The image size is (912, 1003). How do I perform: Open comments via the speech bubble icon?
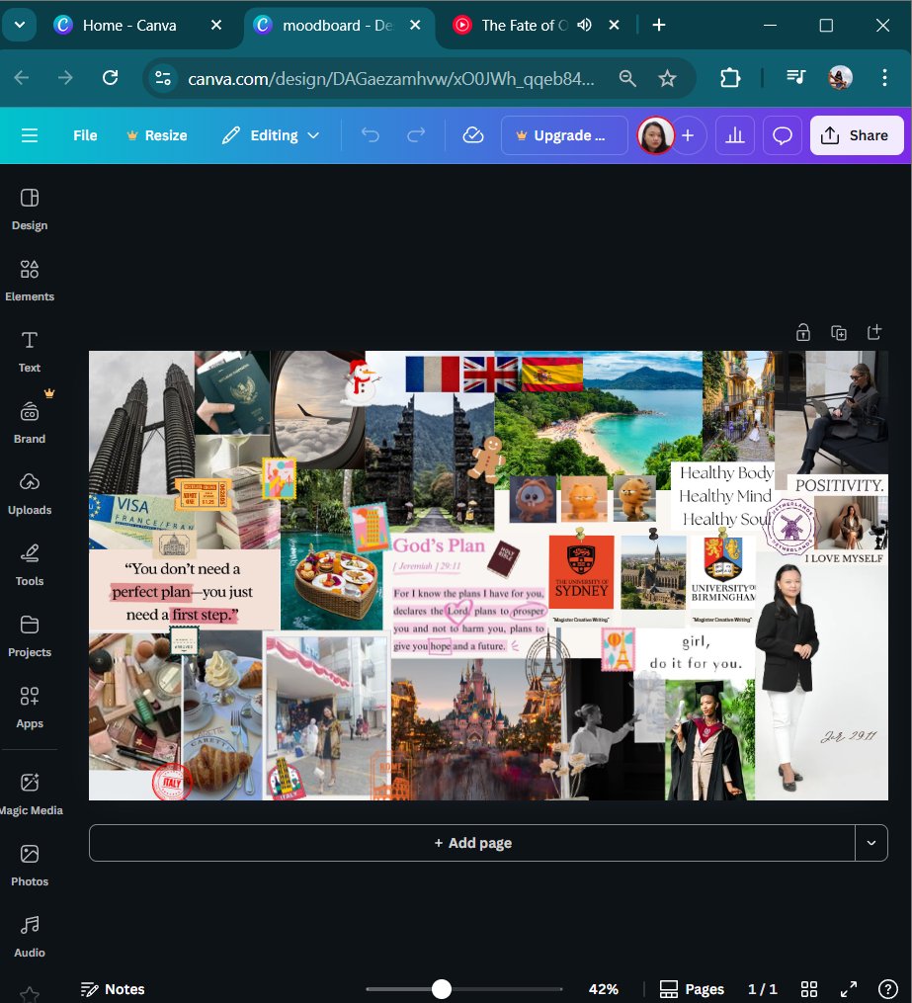[782, 135]
